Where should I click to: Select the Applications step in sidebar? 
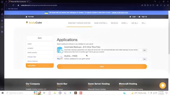point(40,65)
